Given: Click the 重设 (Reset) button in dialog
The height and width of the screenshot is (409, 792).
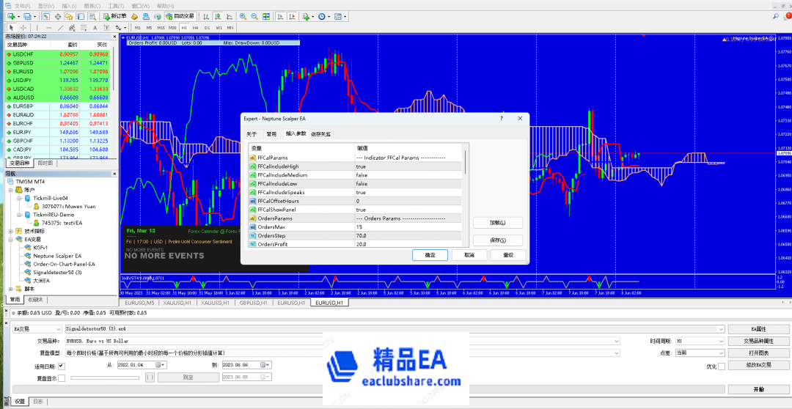Looking at the screenshot, I should (507, 255).
